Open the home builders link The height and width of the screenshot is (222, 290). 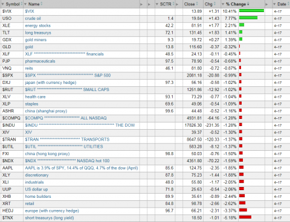(38, 197)
